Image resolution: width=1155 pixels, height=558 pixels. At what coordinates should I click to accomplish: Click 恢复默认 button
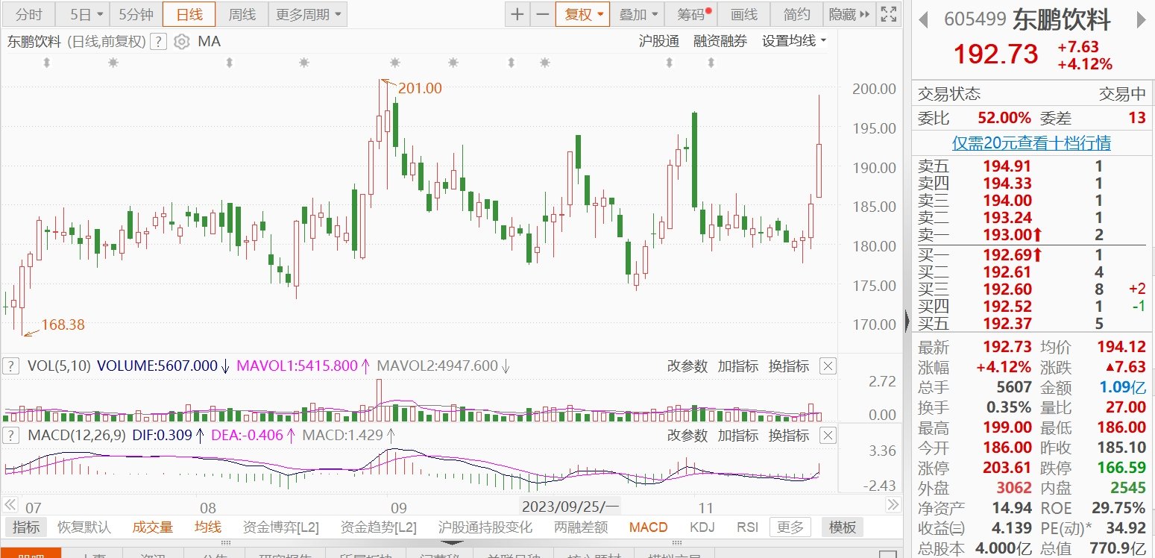click(84, 527)
